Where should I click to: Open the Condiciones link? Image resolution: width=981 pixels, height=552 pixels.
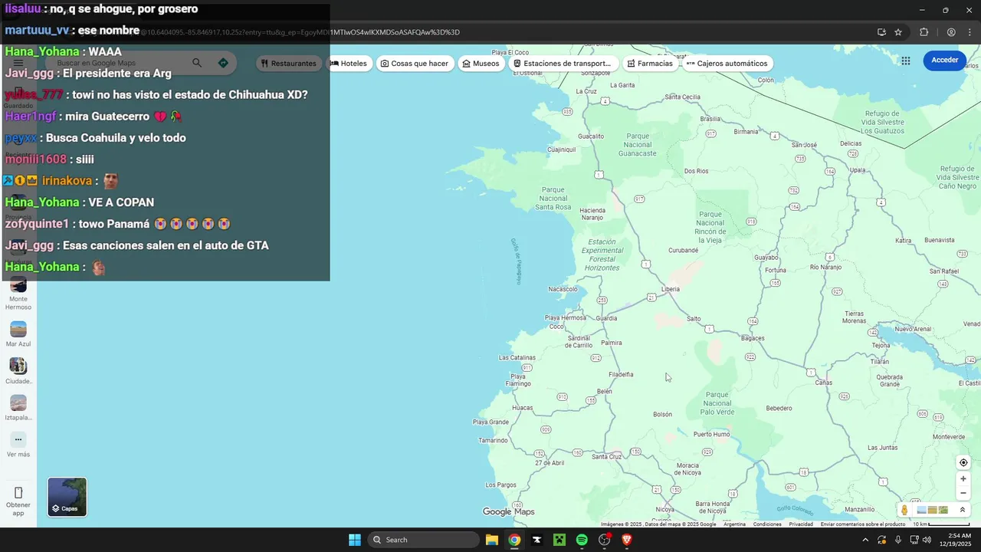(x=767, y=524)
